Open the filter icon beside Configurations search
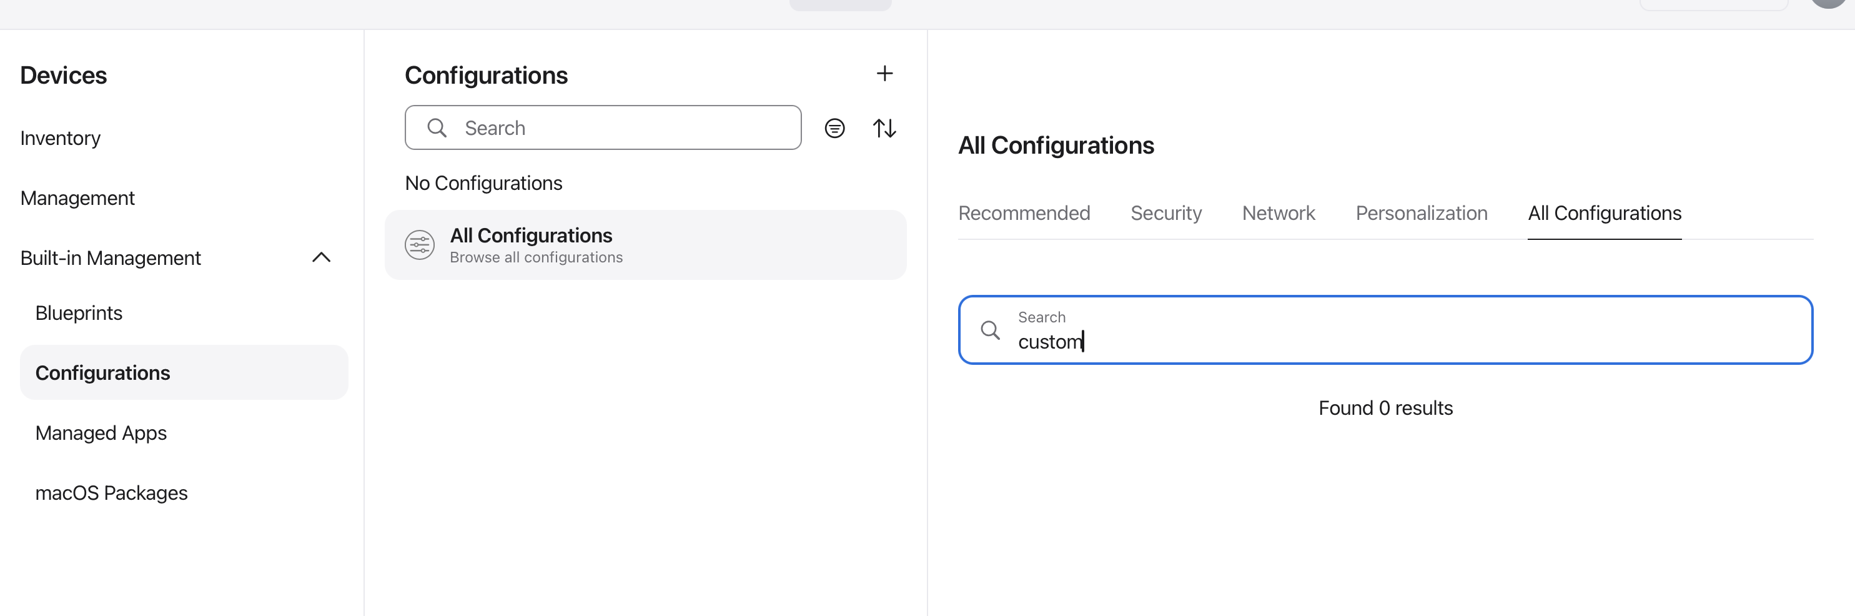This screenshot has width=1855, height=616. coord(834,128)
